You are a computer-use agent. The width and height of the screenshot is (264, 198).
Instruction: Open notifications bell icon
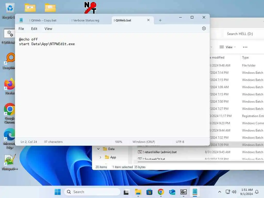click(257, 192)
